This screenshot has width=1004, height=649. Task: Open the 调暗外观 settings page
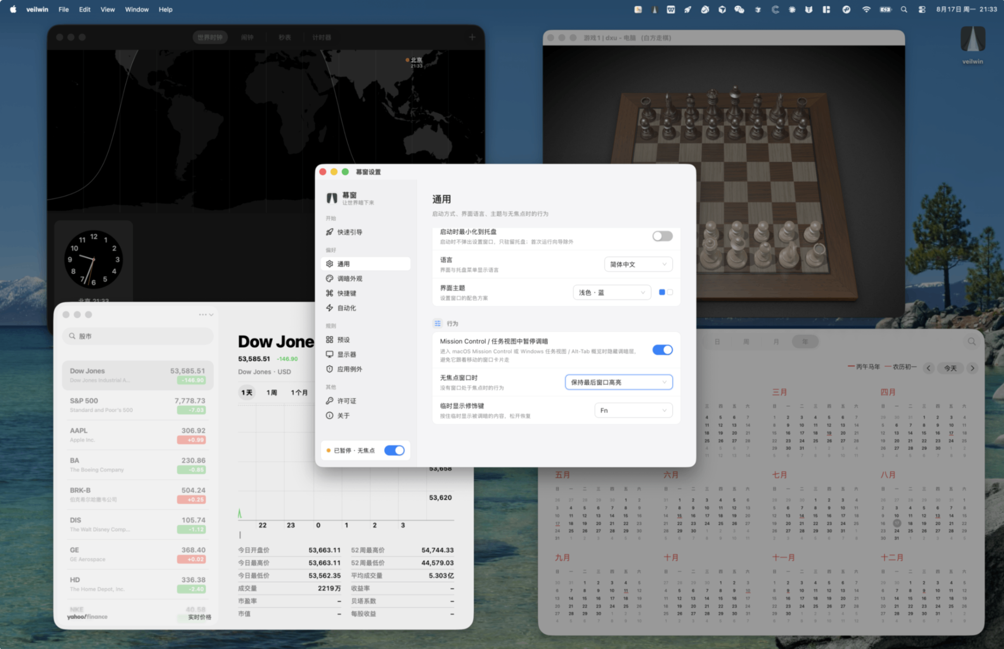[x=365, y=279]
